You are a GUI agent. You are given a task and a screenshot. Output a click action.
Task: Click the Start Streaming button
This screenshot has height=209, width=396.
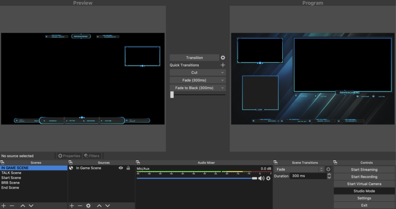pos(364,170)
